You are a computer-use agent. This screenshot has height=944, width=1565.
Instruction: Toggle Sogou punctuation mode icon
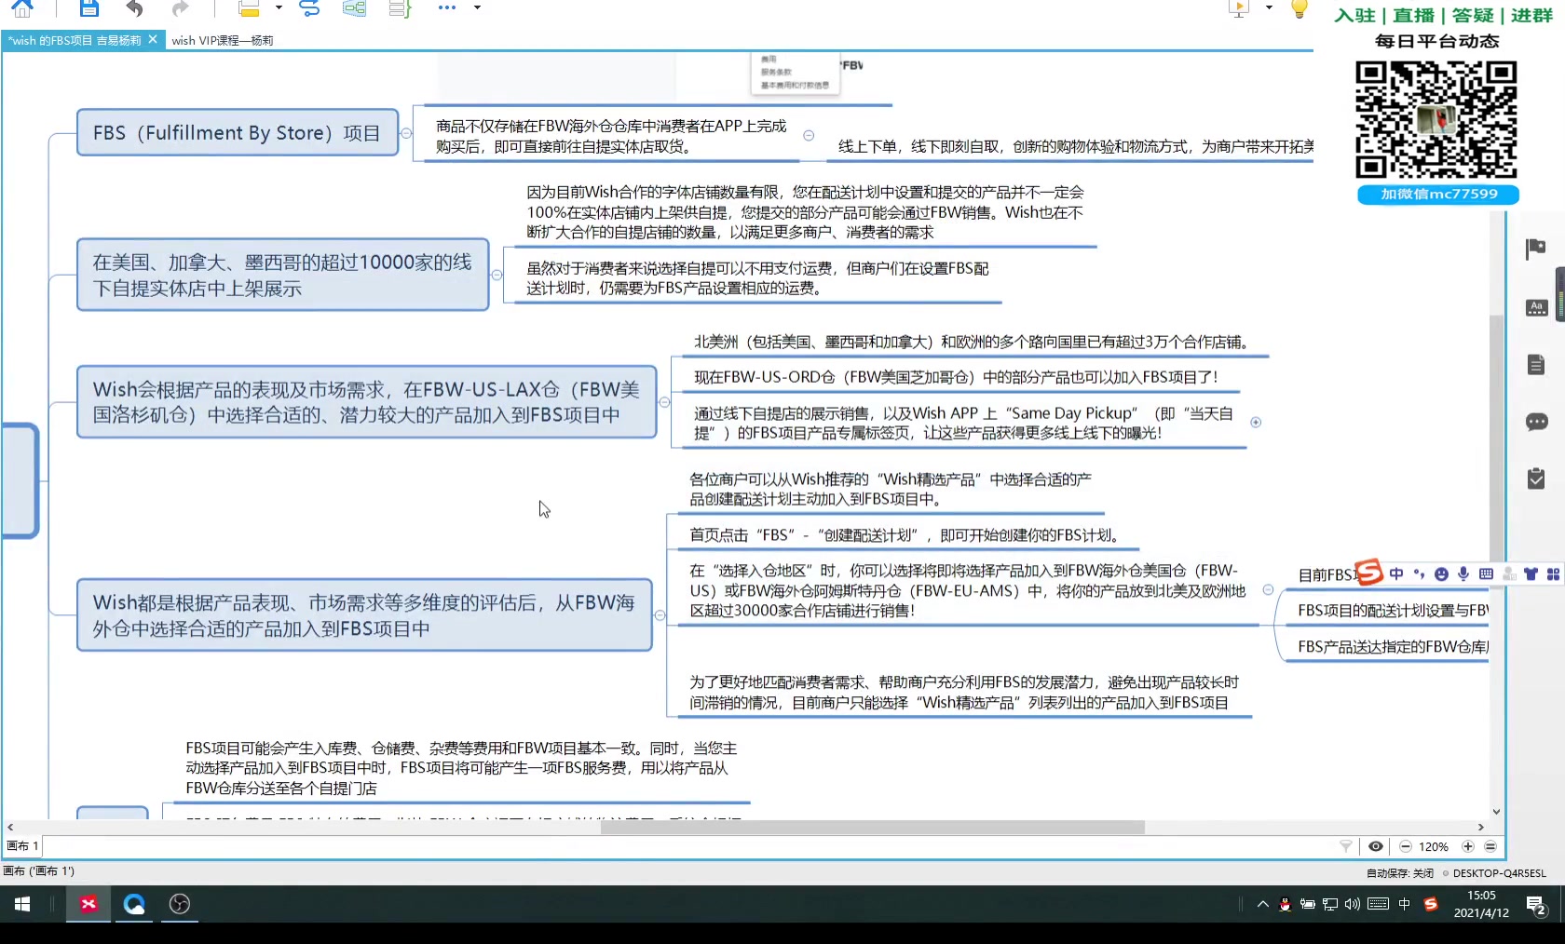click(x=1419, y=574)
